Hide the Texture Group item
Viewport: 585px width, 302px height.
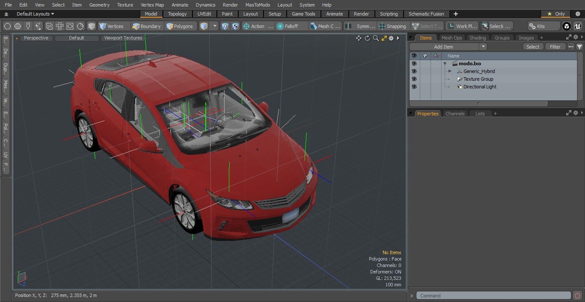coord(414,79)
